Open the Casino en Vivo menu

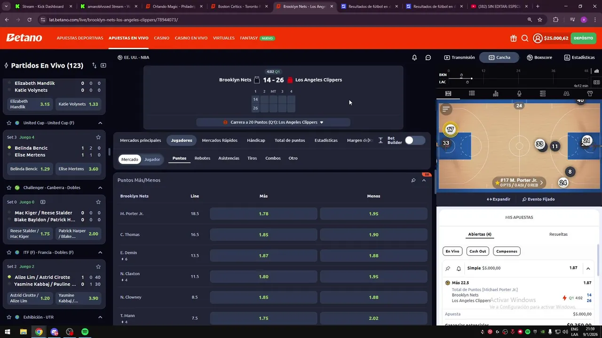point(191,38)
